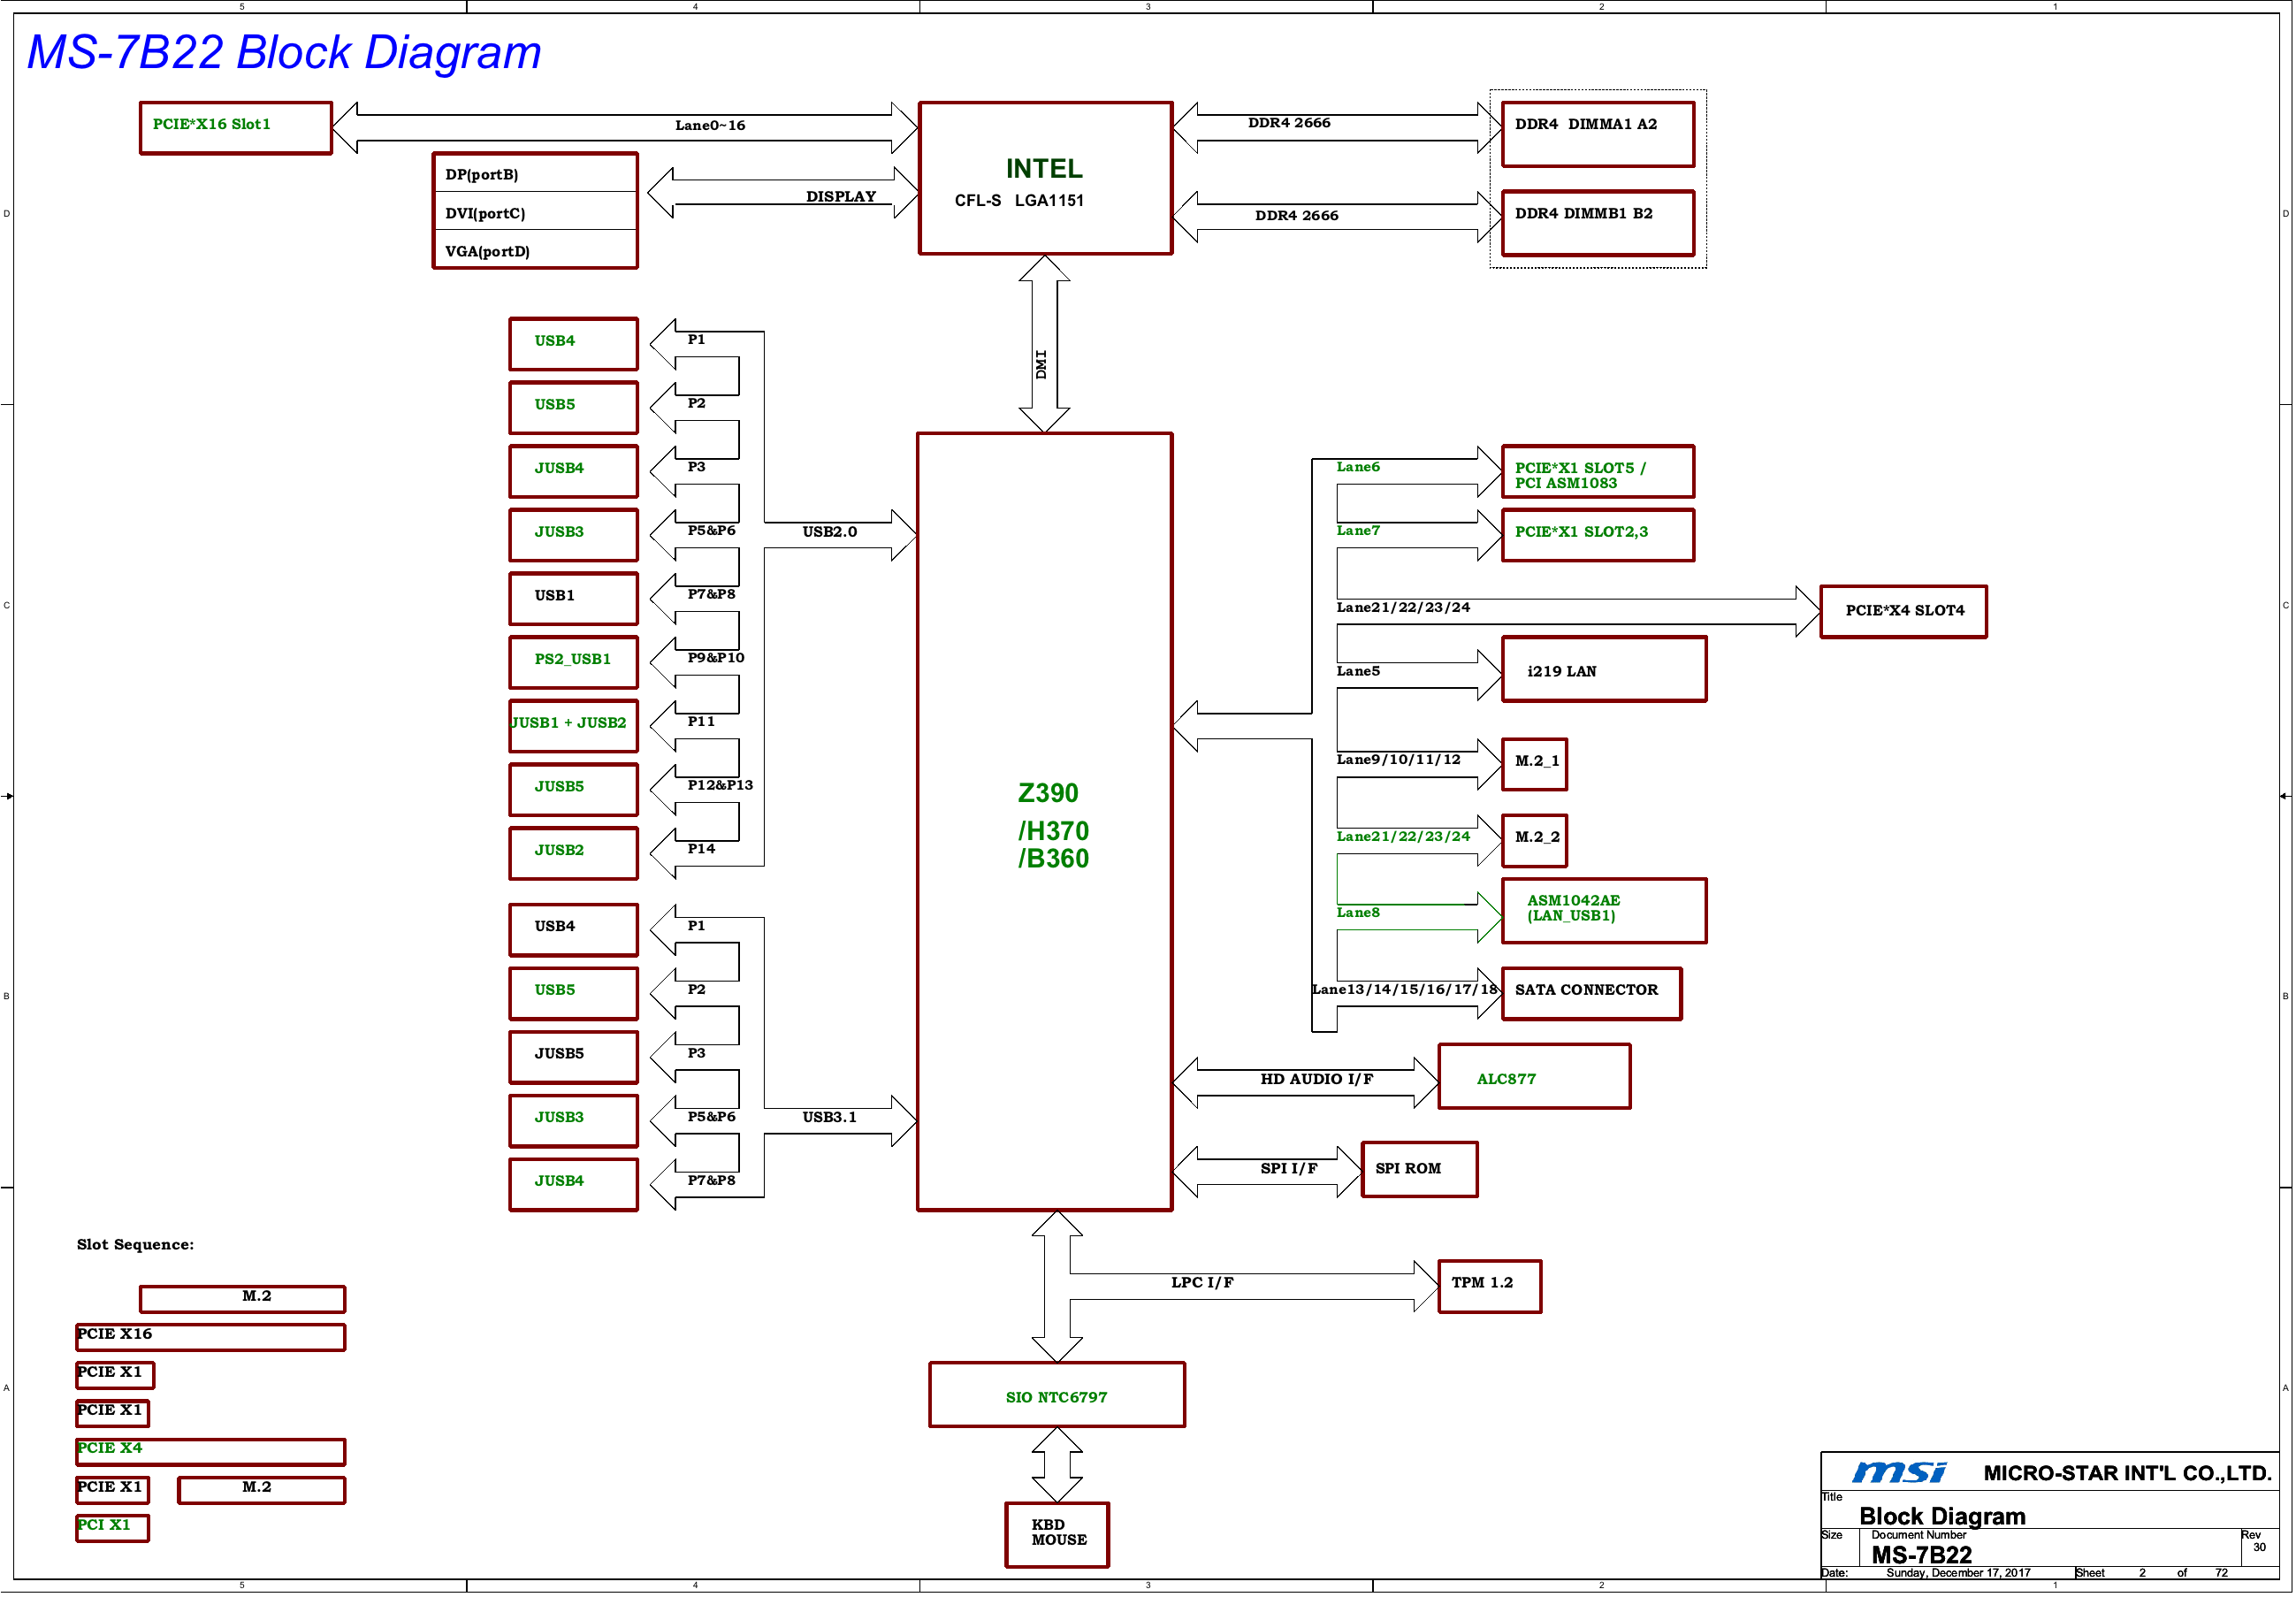
Task: Click the Lane0~16 arrow connector
Action: pyautogui.click(x=623, y=127)
